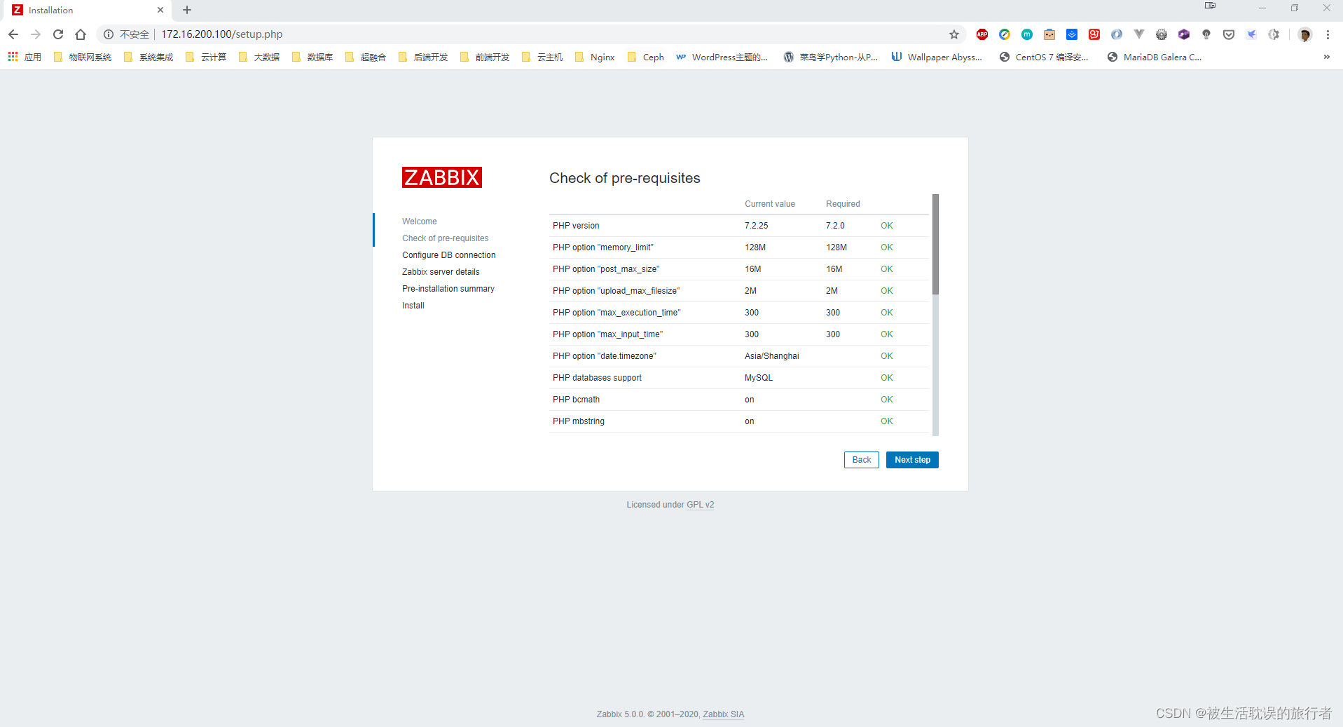Open the 数据库 bookmark folder
1343x727 pixels.
point(312,57)
